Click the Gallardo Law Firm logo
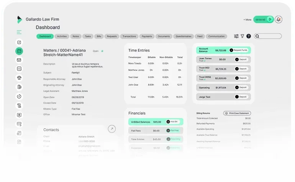The height and width of the screenshot is (182, 295). [x=20, y=20]
